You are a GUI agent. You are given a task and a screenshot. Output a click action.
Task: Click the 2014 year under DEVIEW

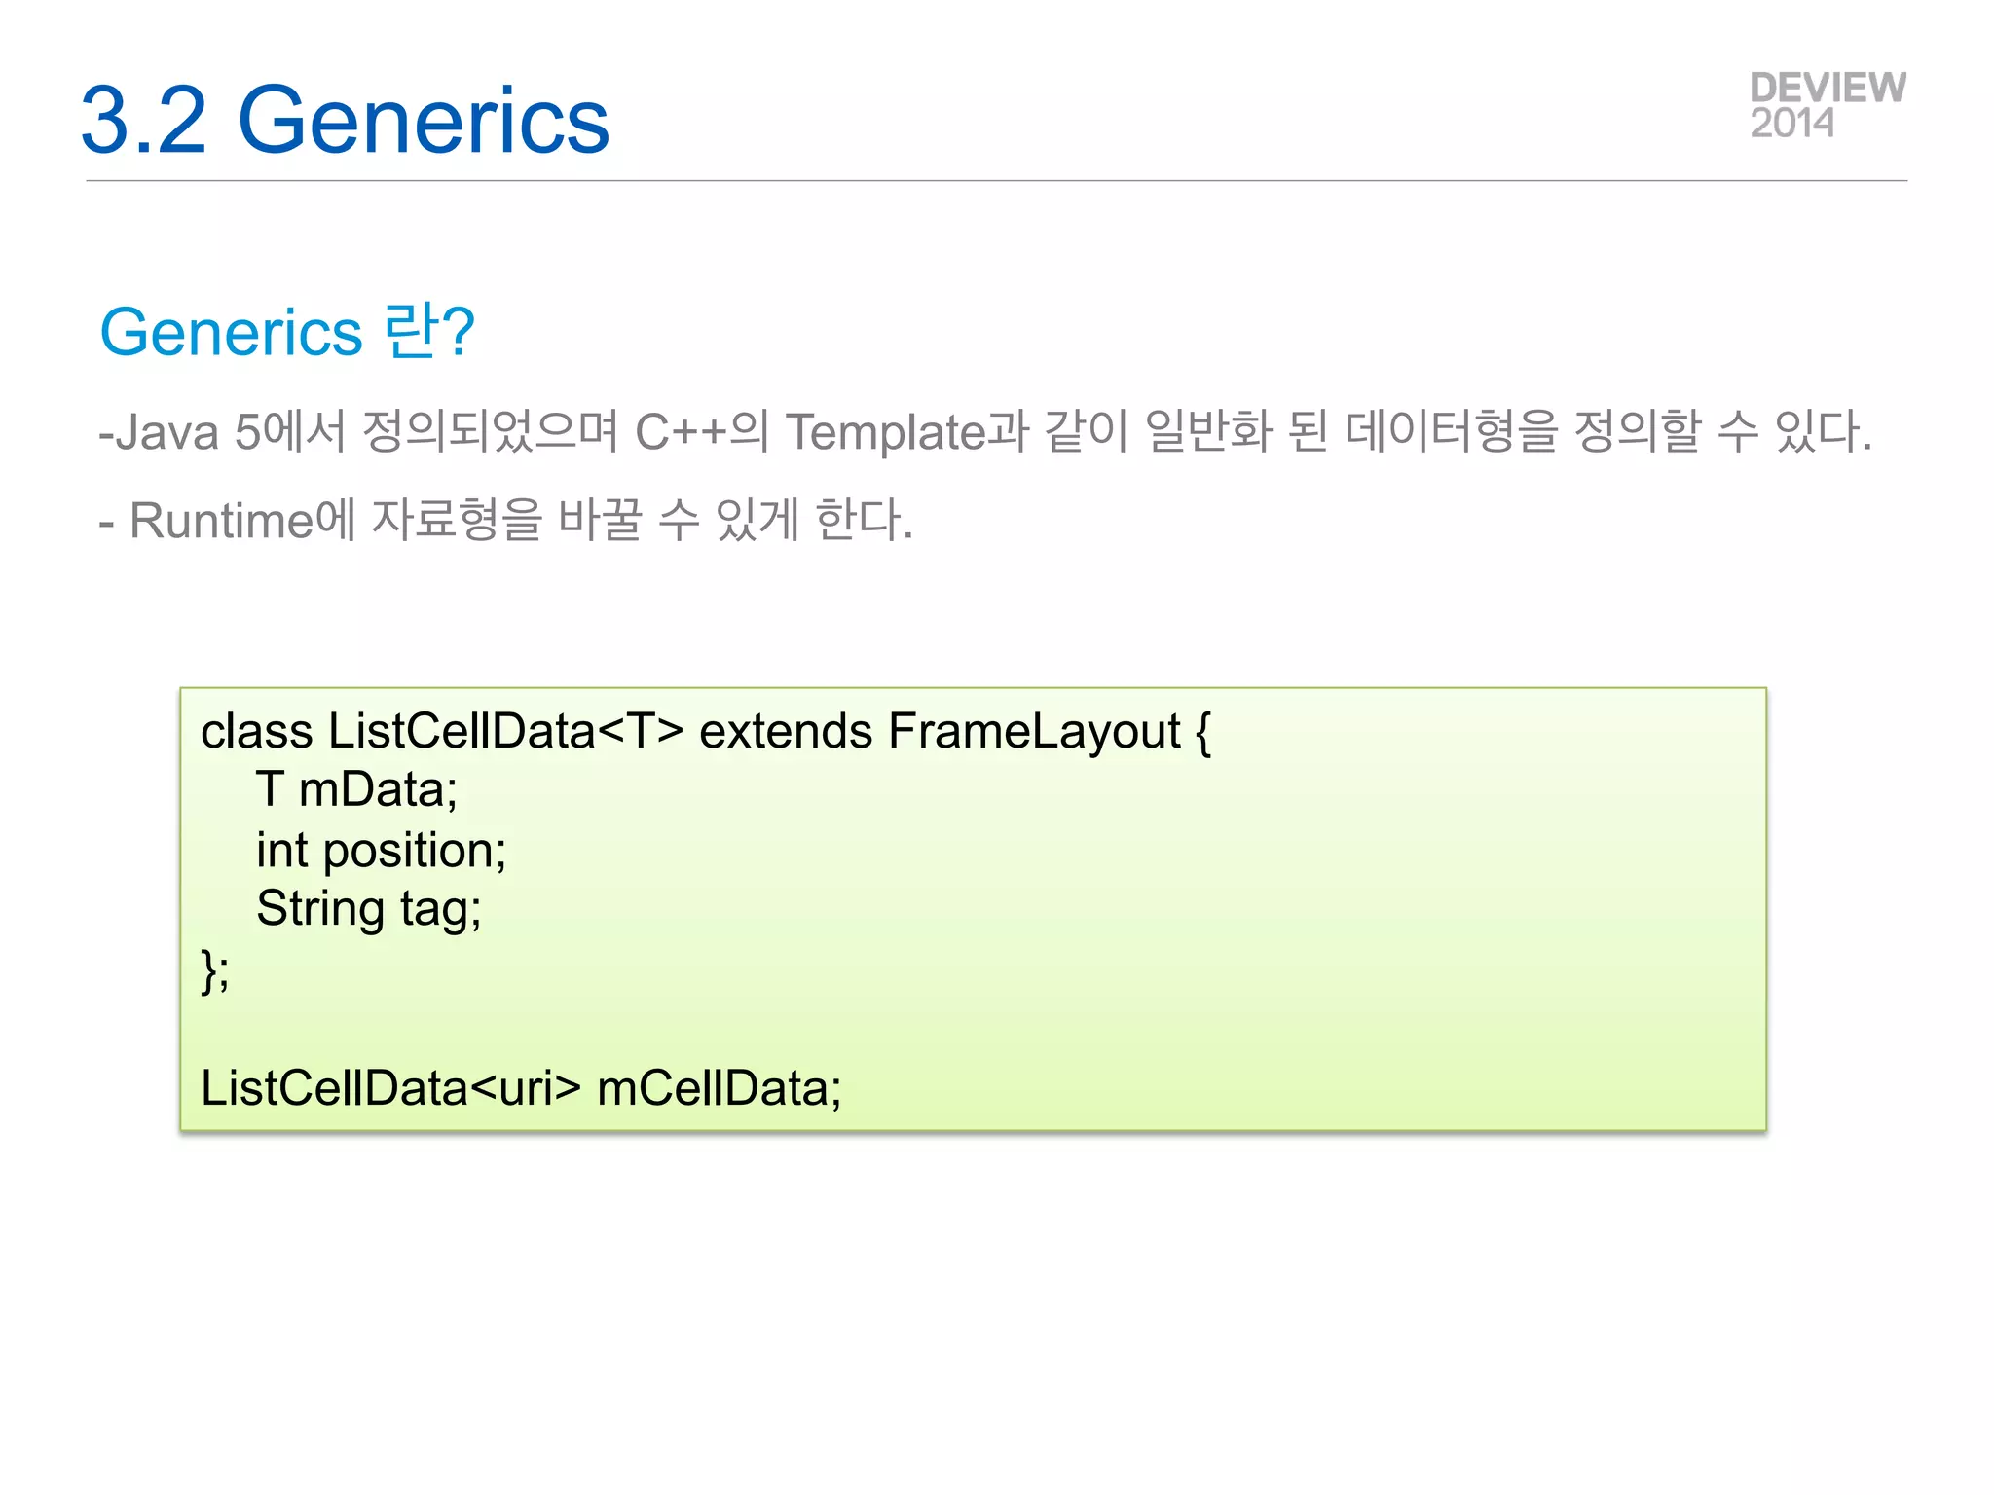pyautogui.click(x=1791, y=124)
